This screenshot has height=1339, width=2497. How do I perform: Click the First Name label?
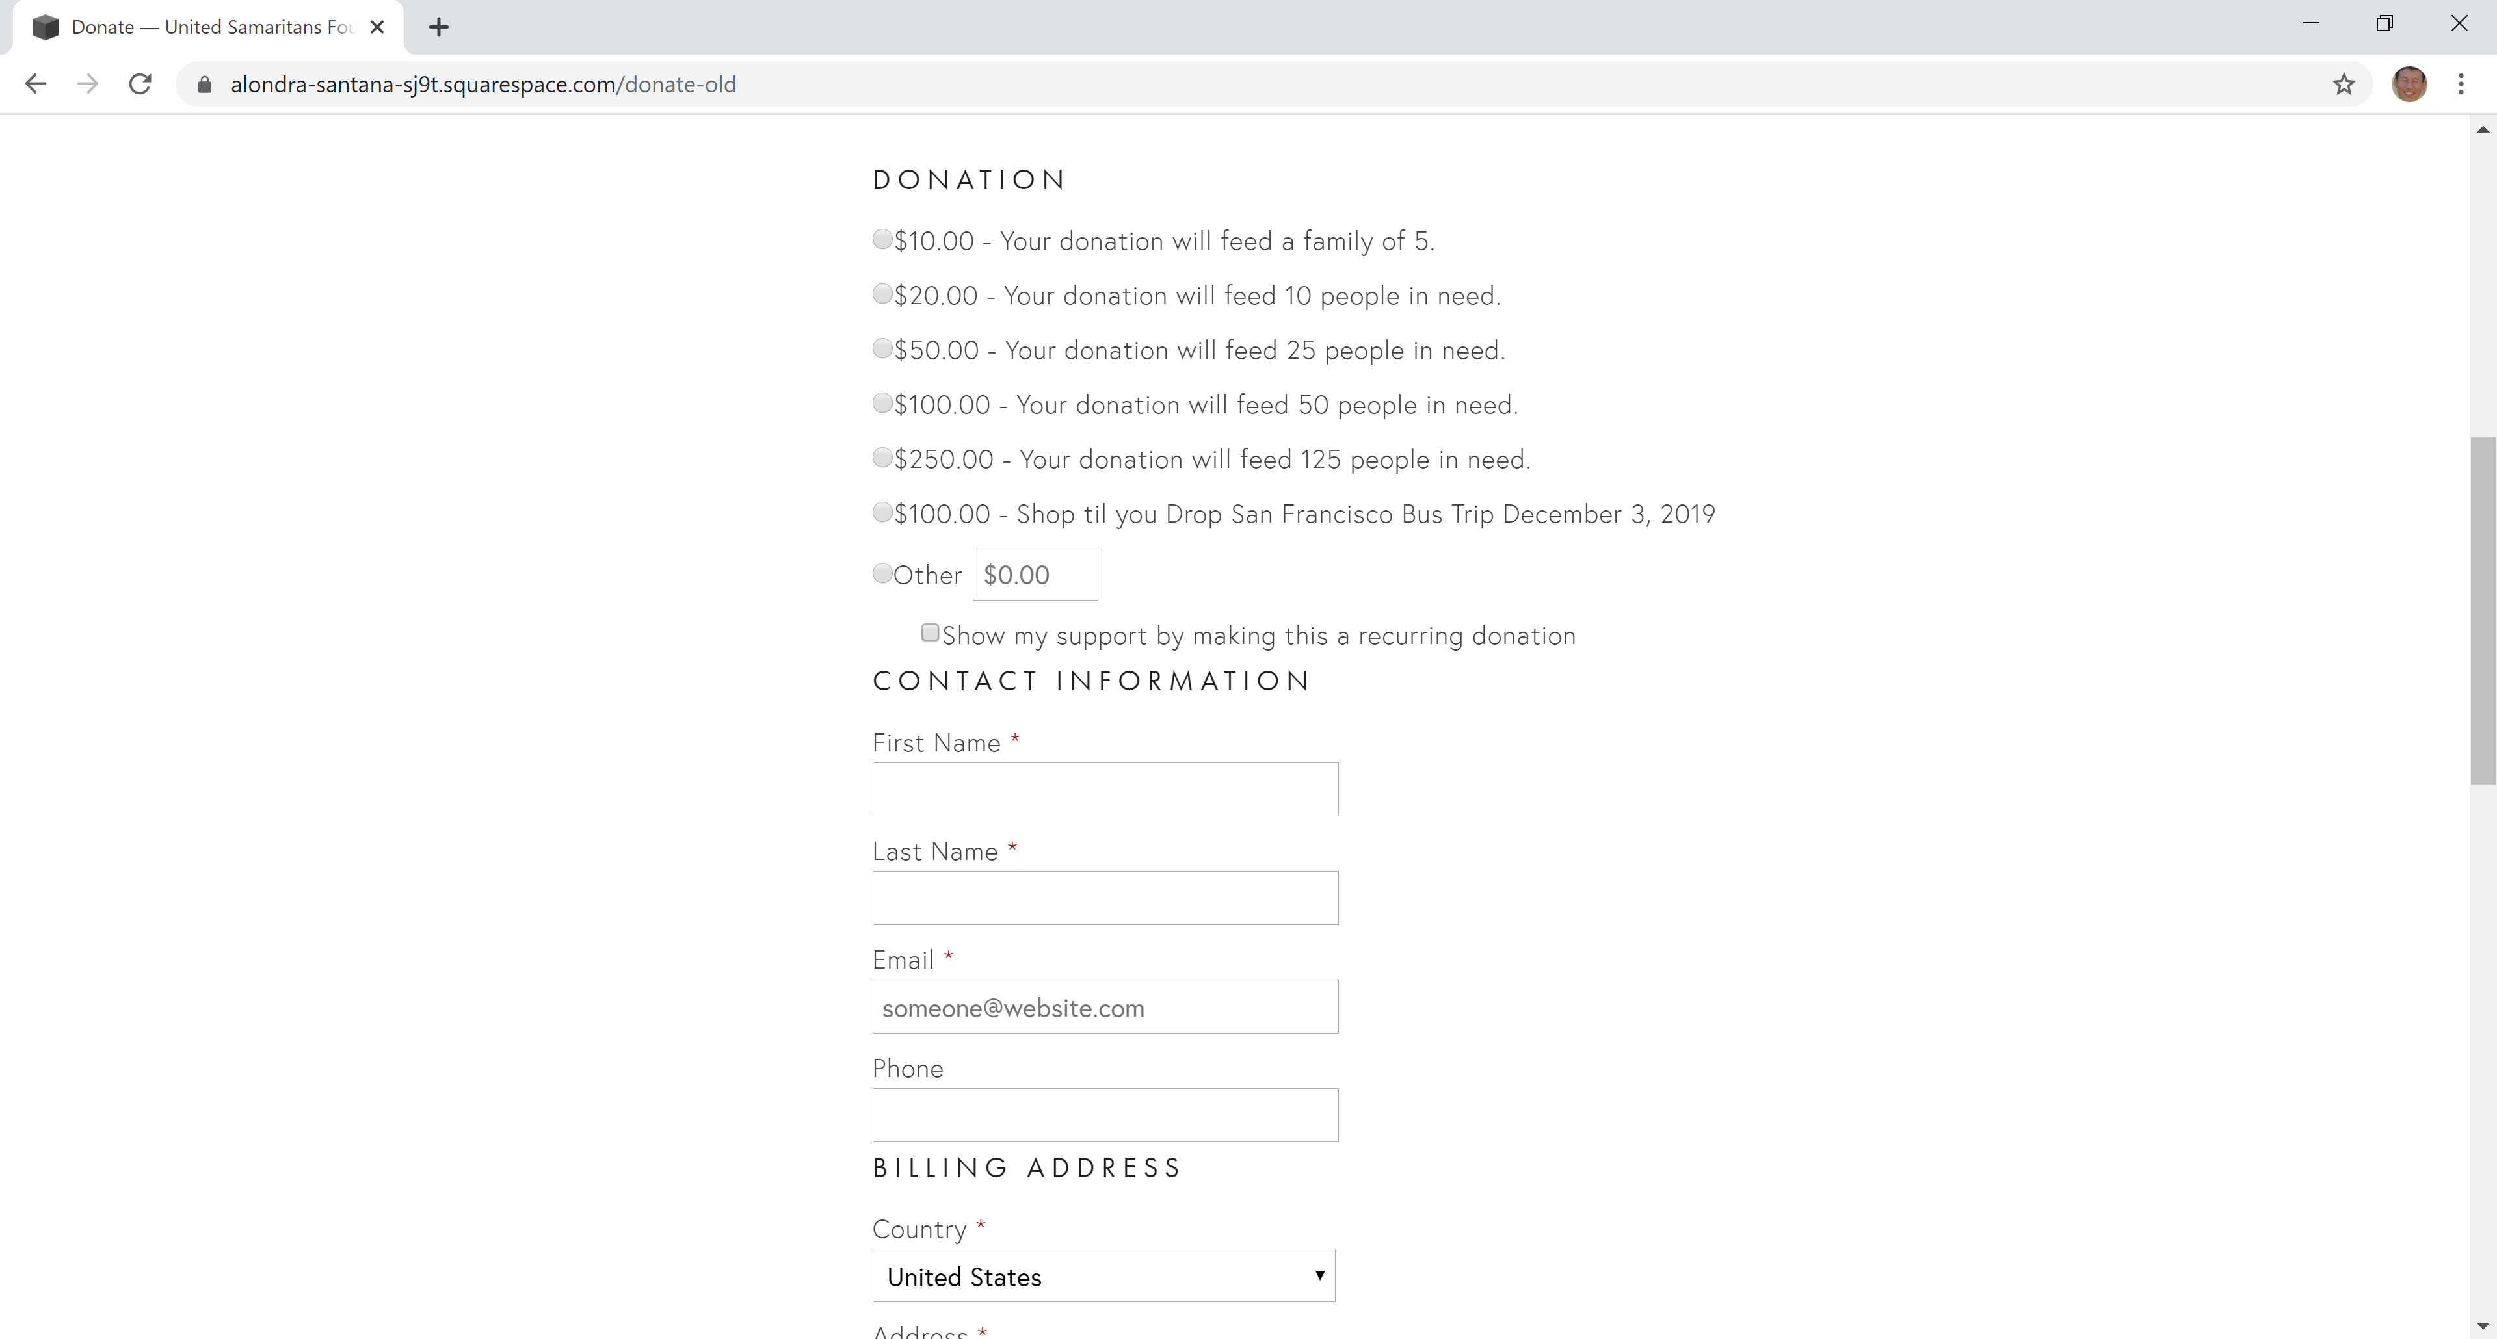pos(936,743)
